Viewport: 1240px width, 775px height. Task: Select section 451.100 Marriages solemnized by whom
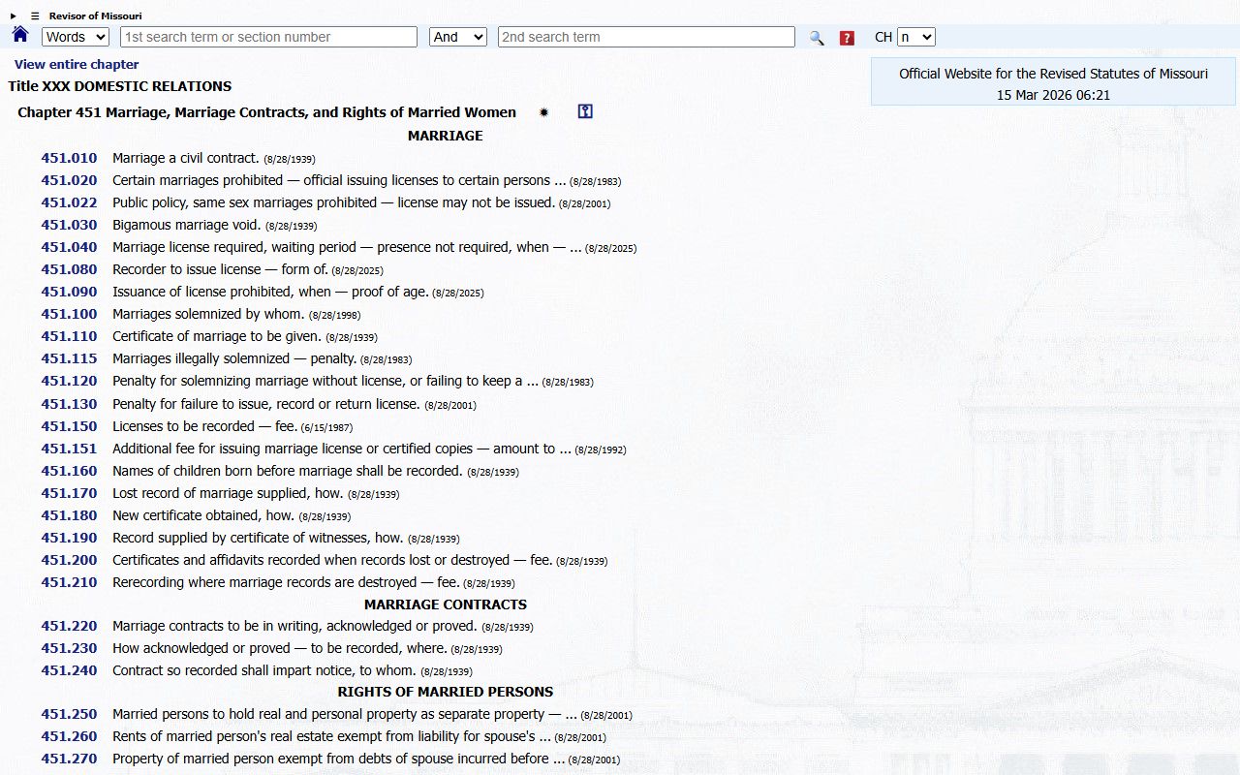(69, 314)
